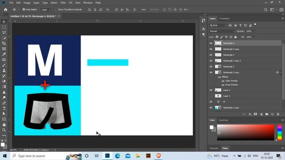Image resolution: width=285 pixels, height=160 pixels.
Task: Hide the Rectangle 2 copy 2 layer
Action: click(x=211, y=60)
